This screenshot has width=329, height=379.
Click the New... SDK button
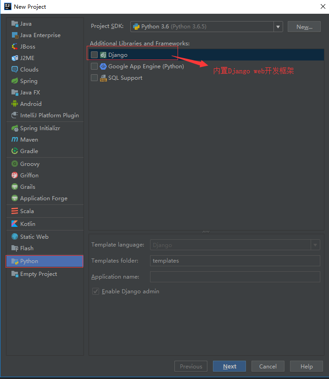tap(304, 27)
